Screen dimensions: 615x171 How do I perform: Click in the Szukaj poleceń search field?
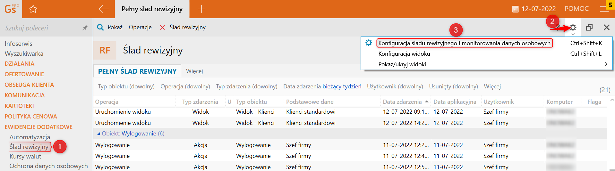[x=40, y=28]
